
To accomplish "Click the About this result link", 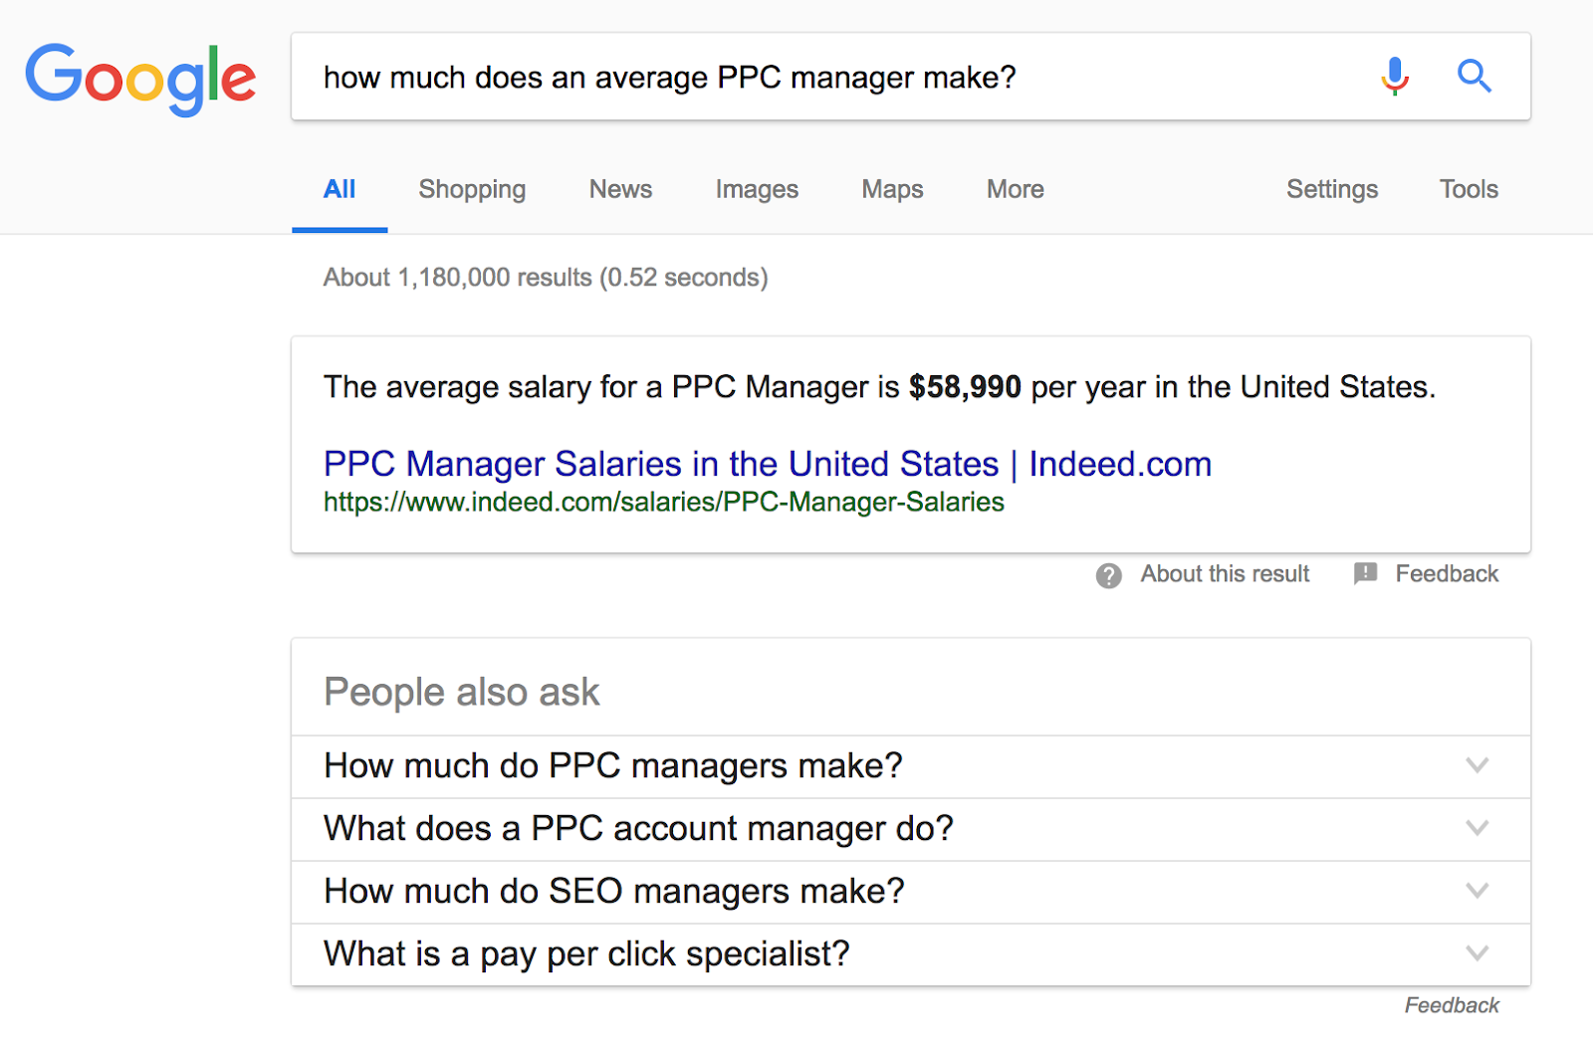I will [1225, 574].
